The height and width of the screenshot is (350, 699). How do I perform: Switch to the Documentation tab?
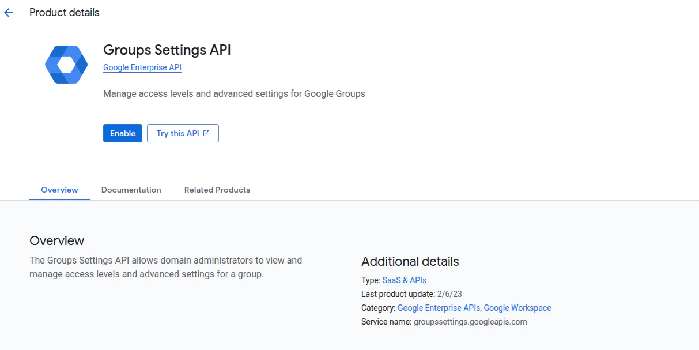click(x=131, y=190)
